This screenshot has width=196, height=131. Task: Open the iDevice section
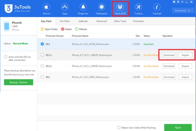point(46,9)
